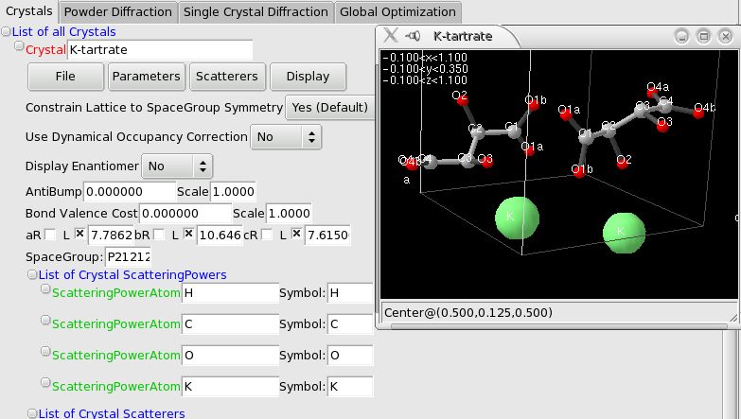Click the AntiBump value field
741x419 pixels.
(130, 191)
